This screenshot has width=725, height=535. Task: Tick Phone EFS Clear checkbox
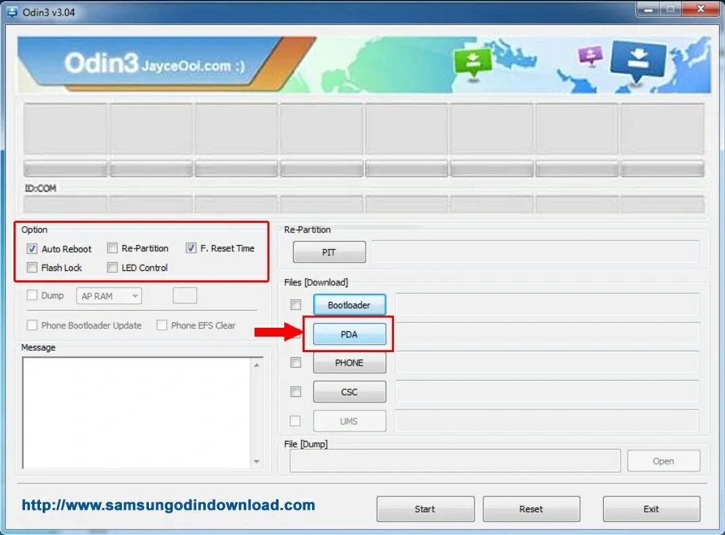click(162, 326)
